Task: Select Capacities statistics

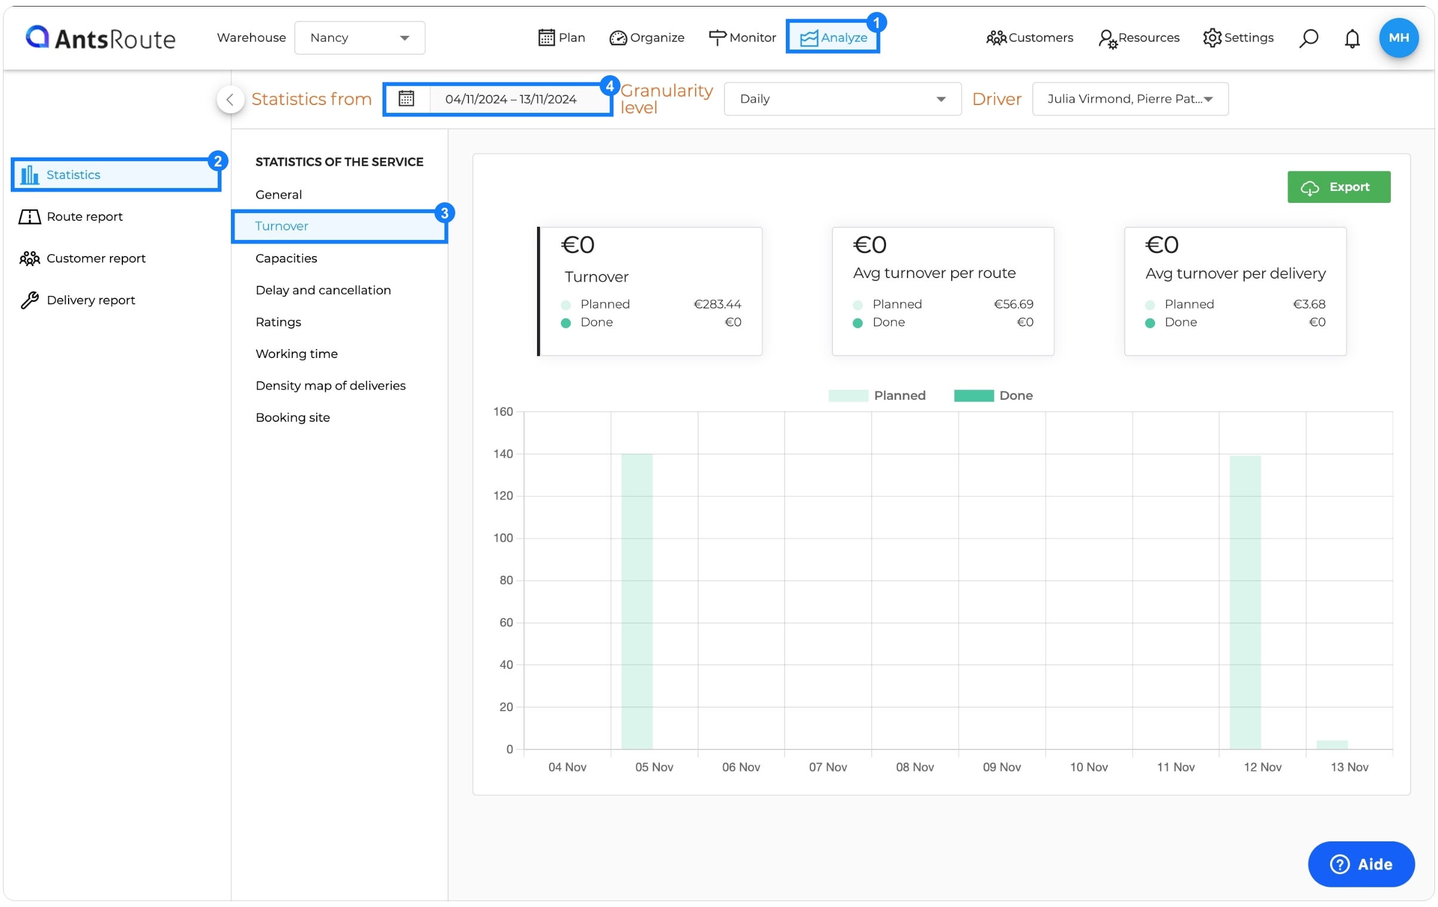Action: 286,258
